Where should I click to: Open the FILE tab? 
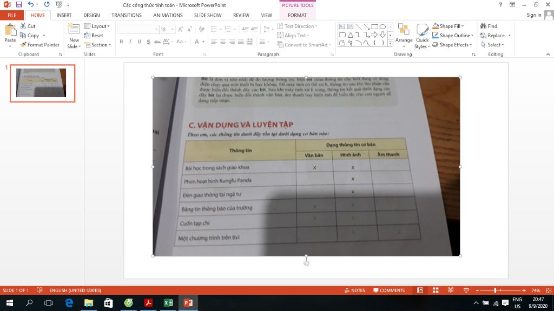pos(12,15)
